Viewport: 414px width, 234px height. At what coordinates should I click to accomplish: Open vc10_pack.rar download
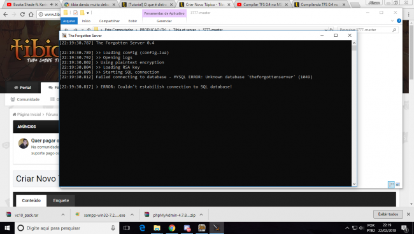(x=26, y=215)
